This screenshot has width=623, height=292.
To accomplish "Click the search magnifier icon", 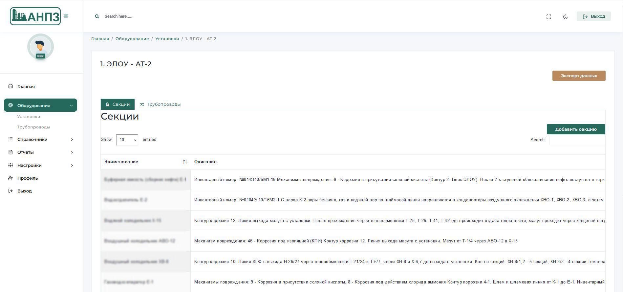I will tap(97, 16).
